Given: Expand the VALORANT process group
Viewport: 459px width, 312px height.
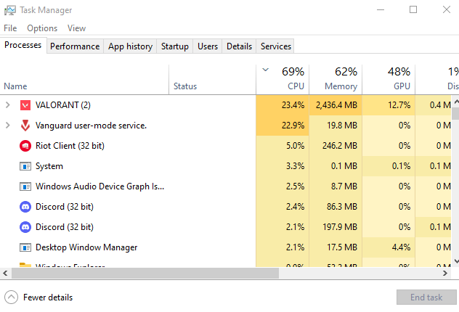Looking at the screenshot, I should click(x=8, y=105).
